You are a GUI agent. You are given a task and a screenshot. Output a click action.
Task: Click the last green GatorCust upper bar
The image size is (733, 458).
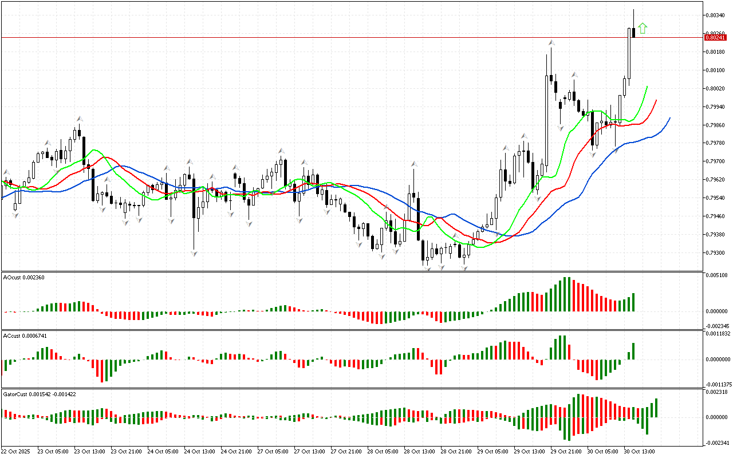pyautogui.click(x=656, y=408)
